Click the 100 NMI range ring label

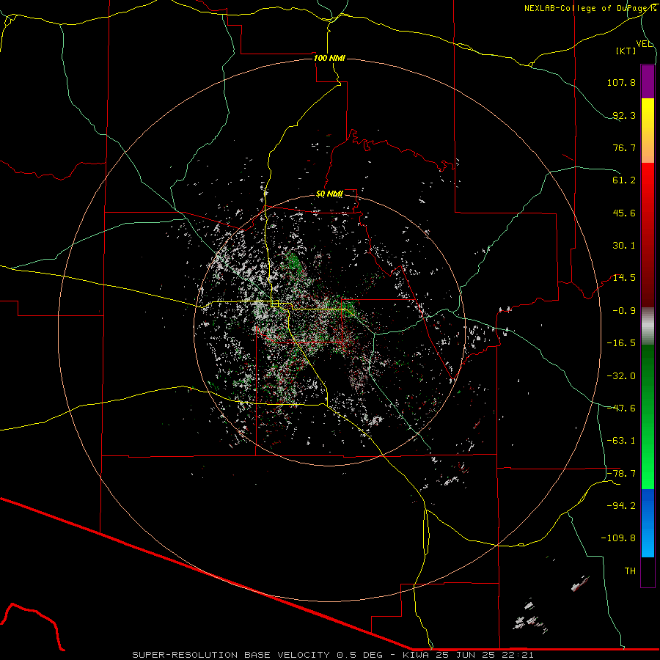click(x=329, y=58)
